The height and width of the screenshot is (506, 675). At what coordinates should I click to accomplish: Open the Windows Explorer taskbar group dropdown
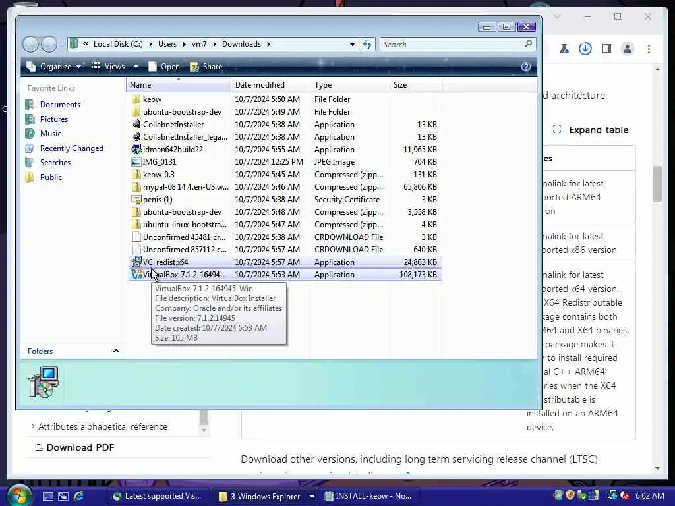point(312,497)
